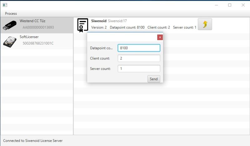The image size is (250, 146).
Task: Select the Westend CC Tűz entry name
Action: pyautogui.click(x=32, y=21)
